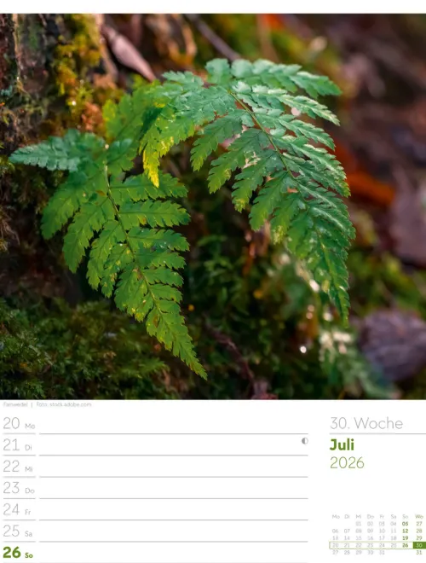The image size is (426, 563).
Task: Click day 31 in the mini calendar
Action: pyautogui.click(x=382, y=552)
